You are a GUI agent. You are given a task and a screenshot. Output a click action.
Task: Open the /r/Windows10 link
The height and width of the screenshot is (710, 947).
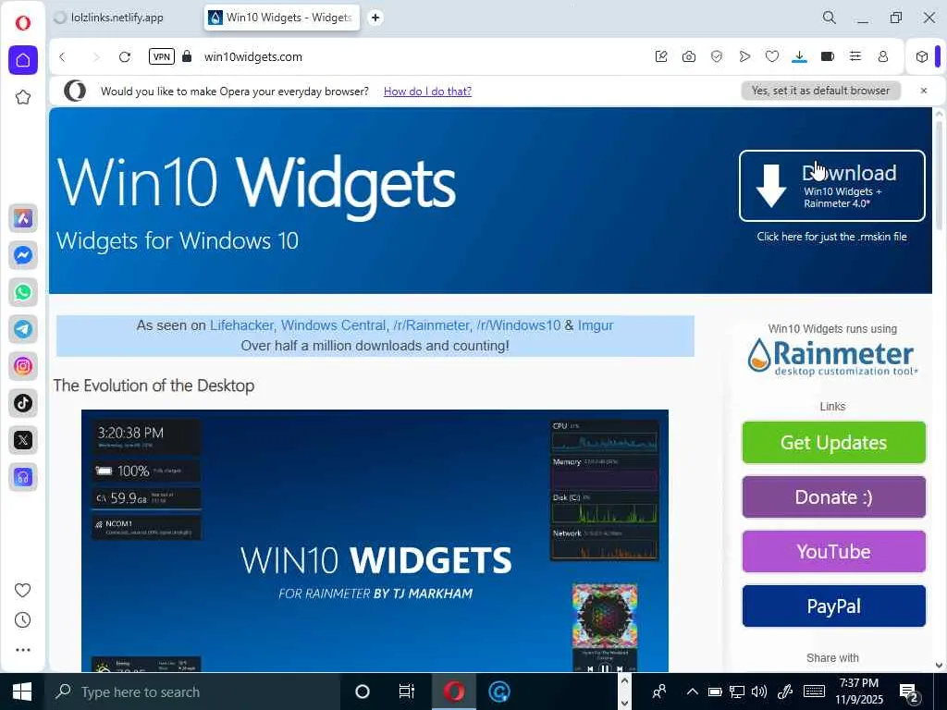coord(518,325)
